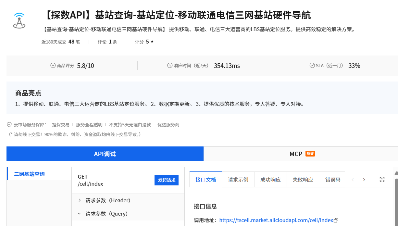This screenshot has height=226, width=398.
Task: Click the clock icon next to 响应时间
Action: pos(169,65)
